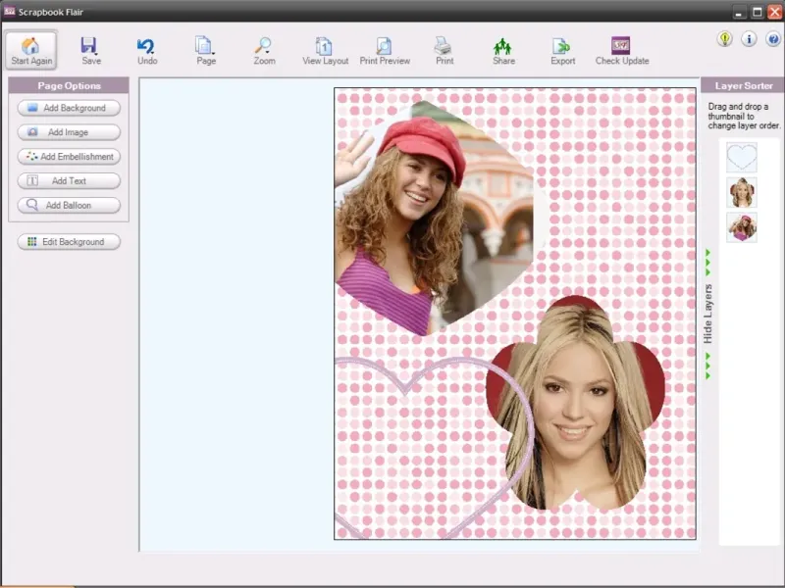
Task: Open the lightbulb tips icon
Action: (x=724, y=39)
